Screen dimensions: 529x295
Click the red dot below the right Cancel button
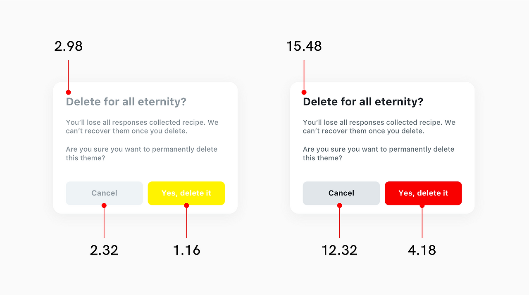(340, 205)
